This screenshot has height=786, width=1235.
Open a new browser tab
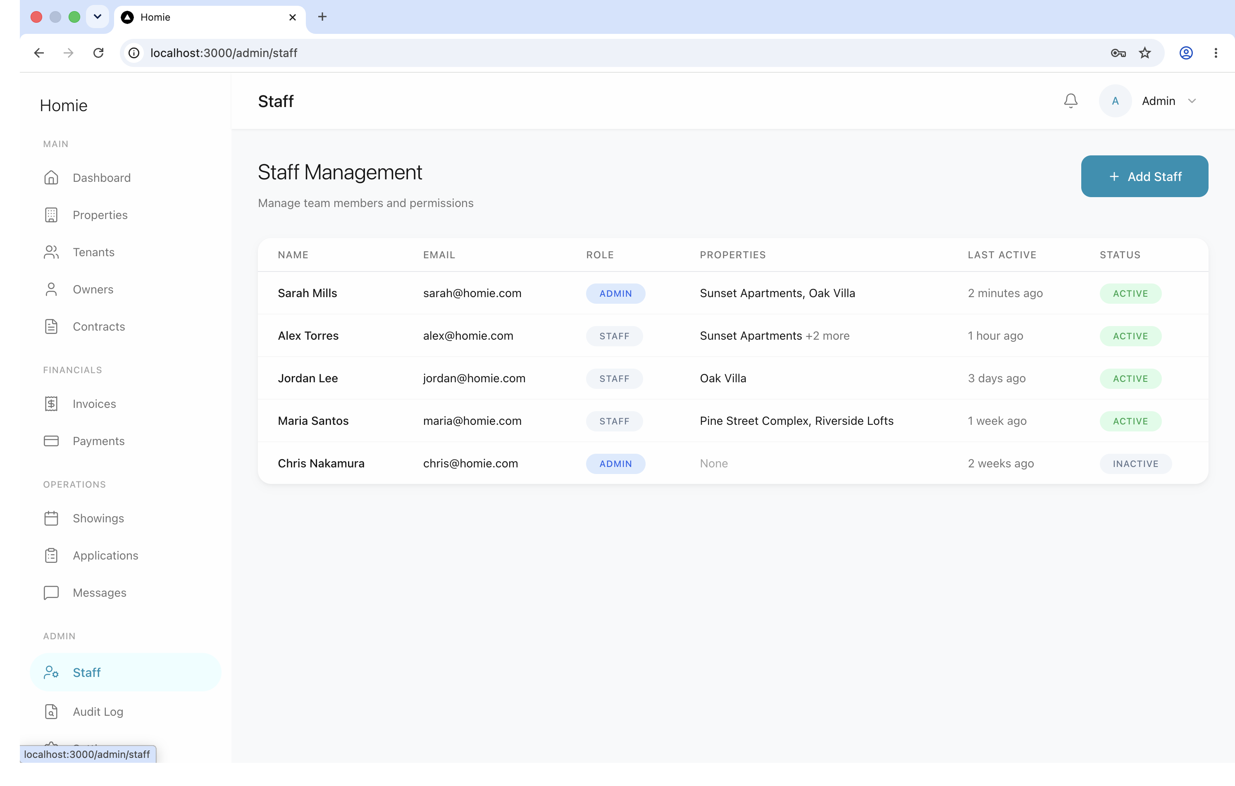[322, 17]
